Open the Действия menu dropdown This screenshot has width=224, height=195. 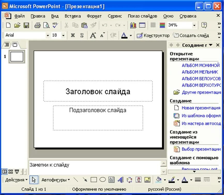pyautogui.click(x=16, y=180)
